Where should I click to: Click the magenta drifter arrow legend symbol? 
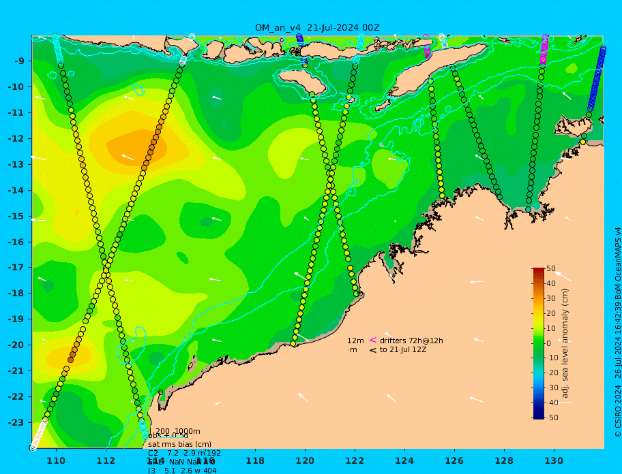[x=373, y=340]
